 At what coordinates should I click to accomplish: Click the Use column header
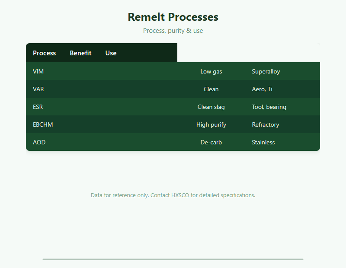(111, 53)
